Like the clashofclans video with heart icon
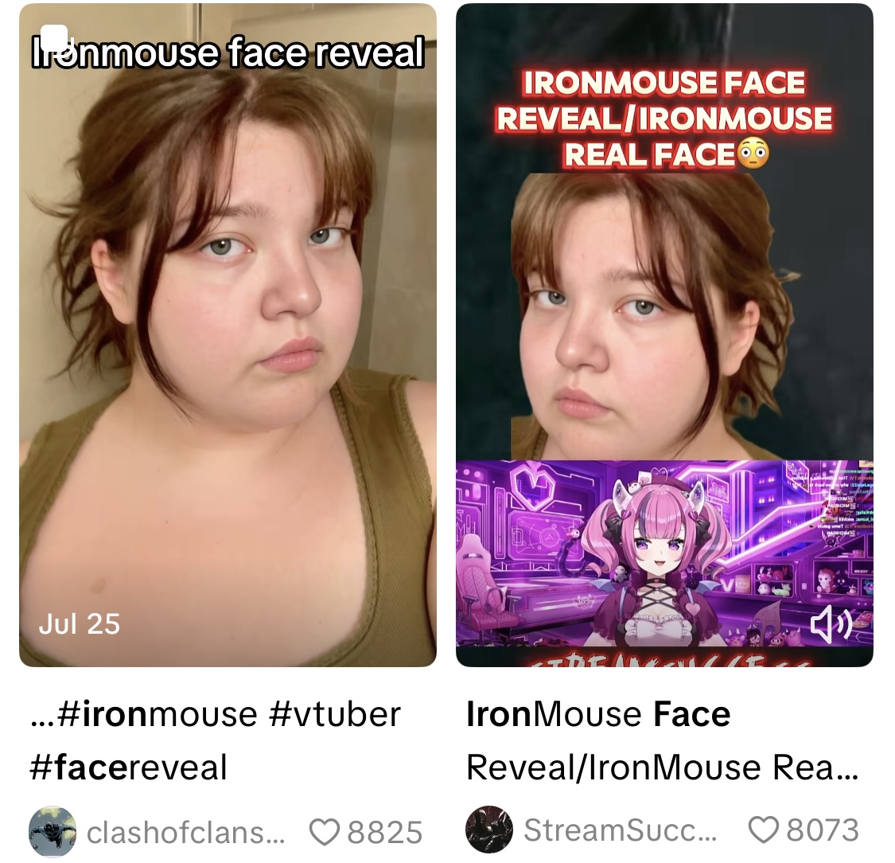Viewport: 895px width, 863px height. (325, 832)
